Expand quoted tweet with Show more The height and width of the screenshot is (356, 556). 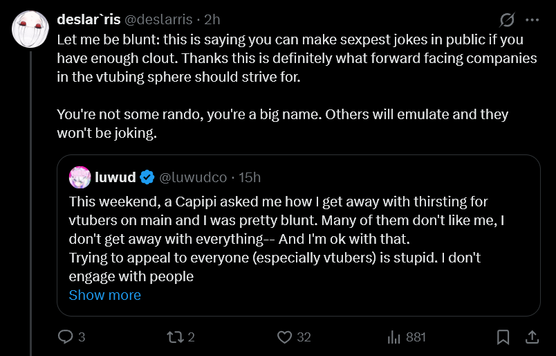pyautogui.click(x=105, y=295)
